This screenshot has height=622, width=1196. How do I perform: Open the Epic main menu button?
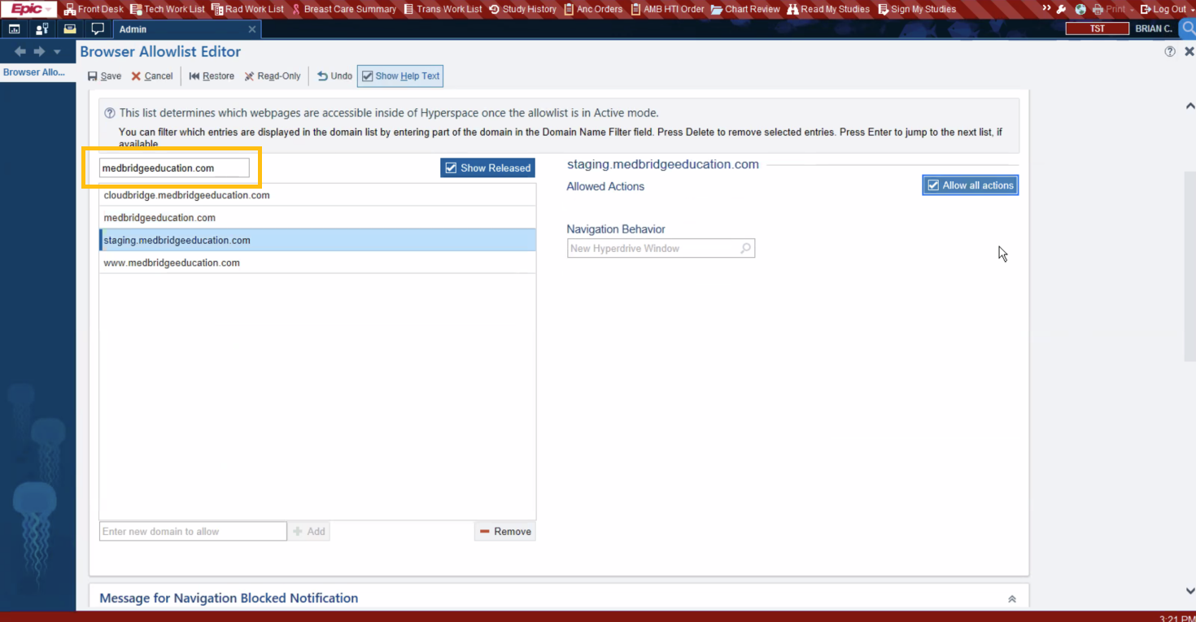point(29,9)
